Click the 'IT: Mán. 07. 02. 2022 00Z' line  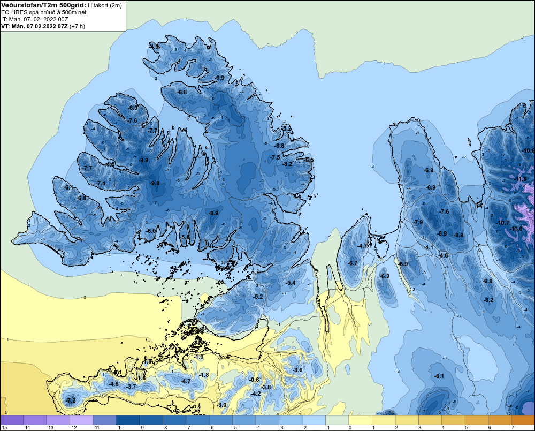tap(35, 19)
